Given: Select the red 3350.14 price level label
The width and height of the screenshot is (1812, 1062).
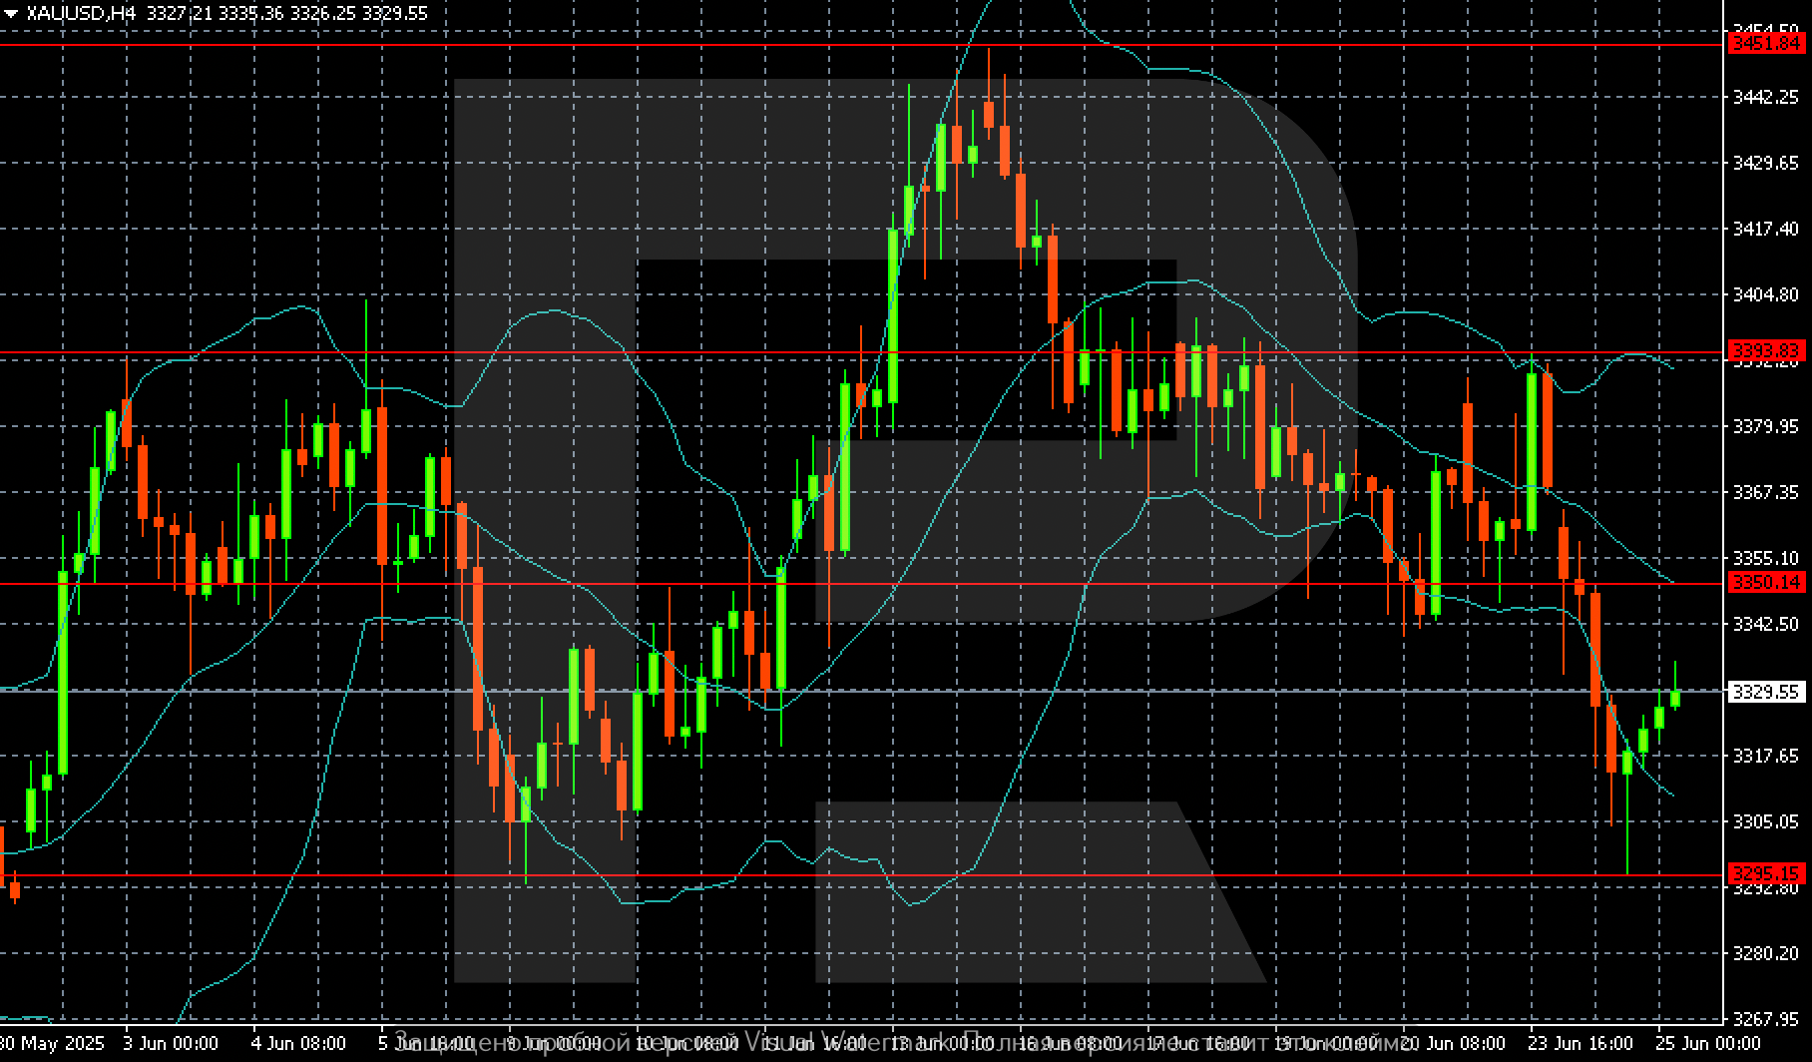Looking at the screenshot, I should (x=1766, y=582).
